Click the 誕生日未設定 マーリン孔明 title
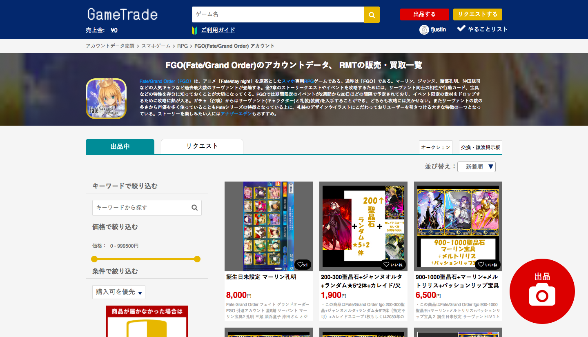This screenshot has height=337, width=588. point(261,277)
